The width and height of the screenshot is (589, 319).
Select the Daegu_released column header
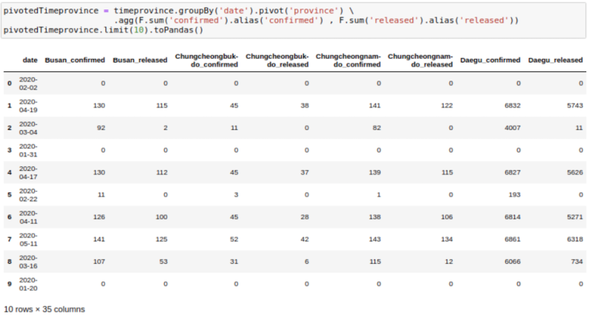point(556,60)
